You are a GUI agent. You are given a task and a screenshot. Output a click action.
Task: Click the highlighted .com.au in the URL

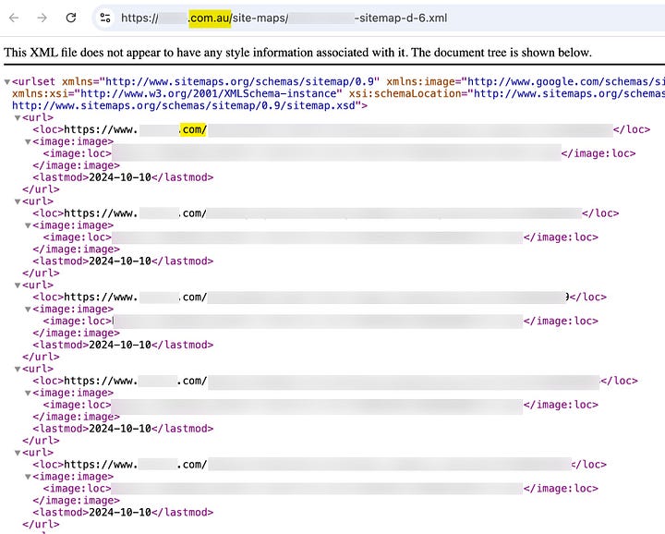[x=210, y=18]
